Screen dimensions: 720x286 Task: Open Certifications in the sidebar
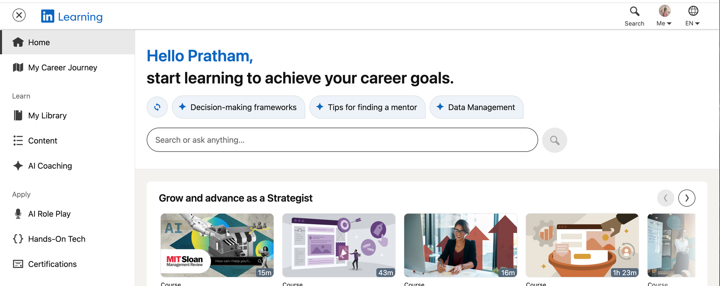[68, 264]
